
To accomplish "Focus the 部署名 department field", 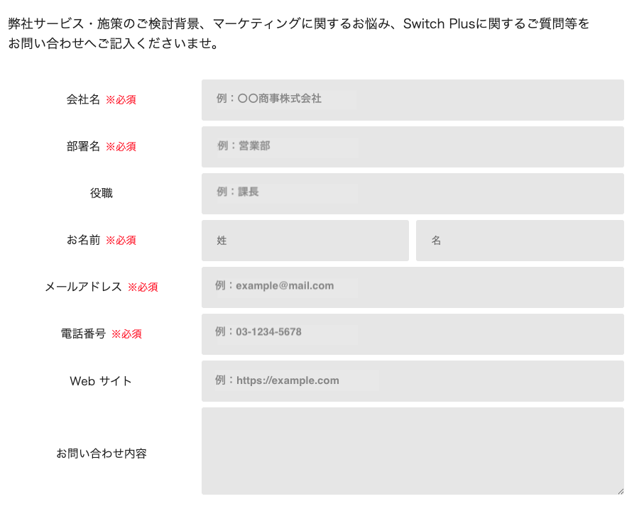I will [413, 146].
